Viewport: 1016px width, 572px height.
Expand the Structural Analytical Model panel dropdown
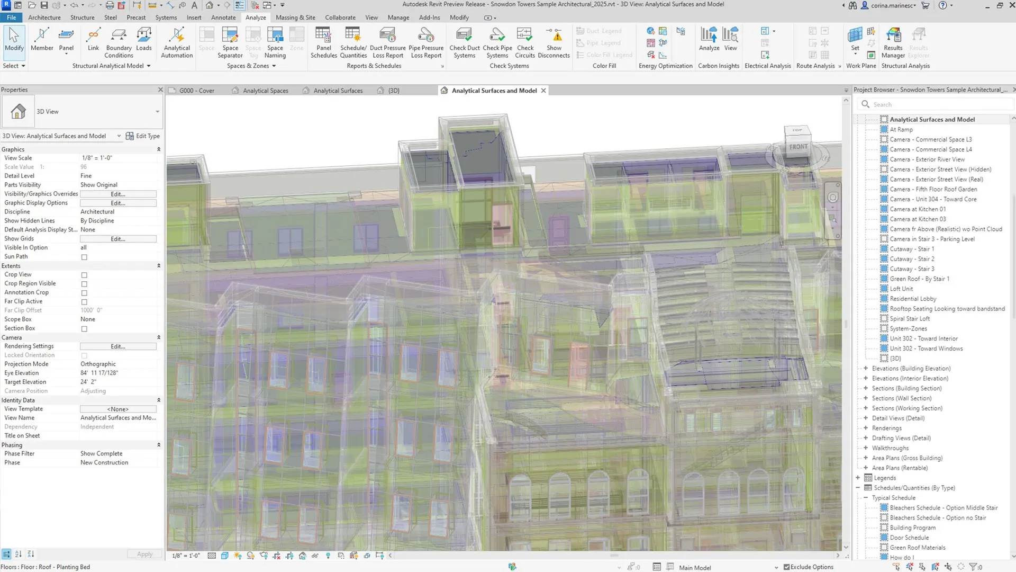click(x=149, y=66)
